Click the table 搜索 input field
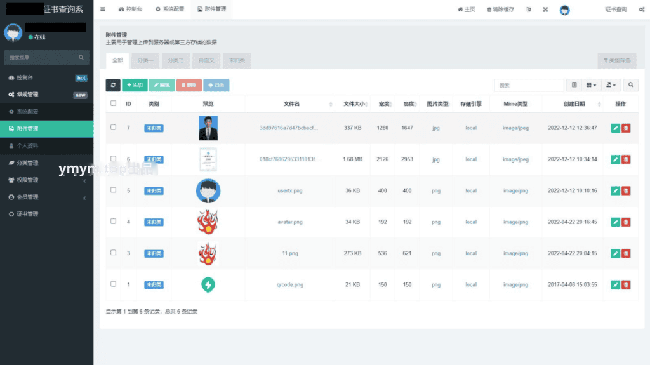The height and width of the screenshot is (365, 650). (529, 85)
